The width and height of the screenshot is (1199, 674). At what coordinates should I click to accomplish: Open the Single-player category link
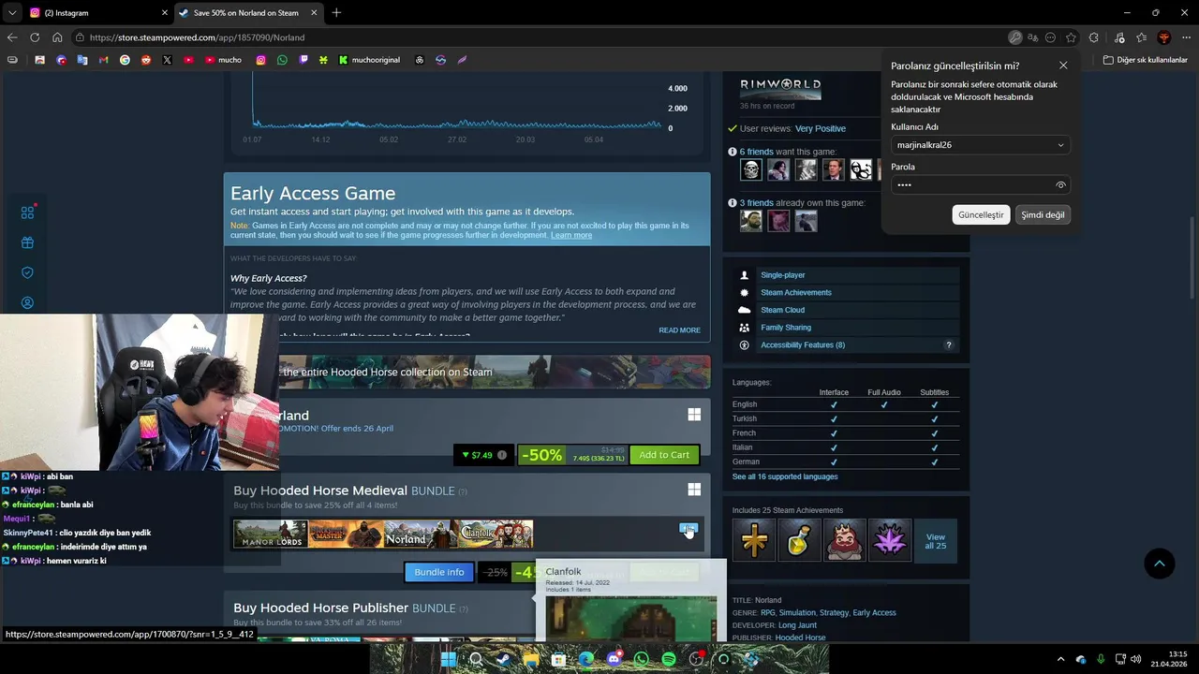point(783,275)
